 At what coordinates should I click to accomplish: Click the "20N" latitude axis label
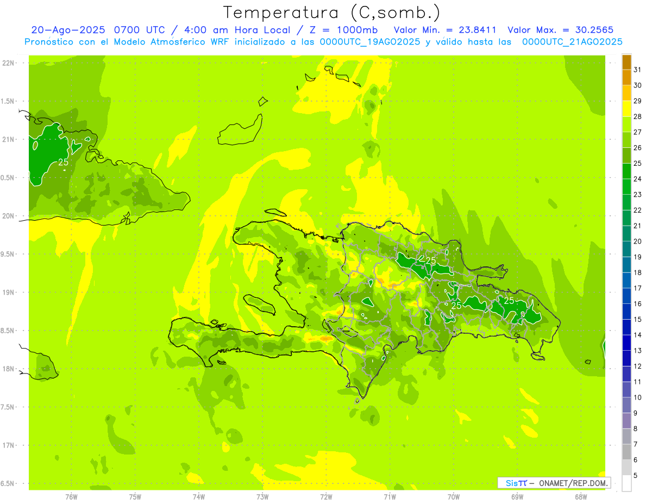point(9,216)
